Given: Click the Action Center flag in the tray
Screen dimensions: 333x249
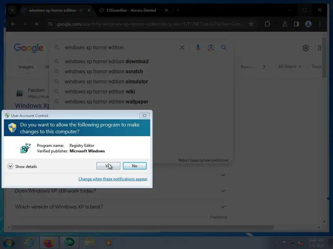Looking at the screenshot, I should pos(284,243).
